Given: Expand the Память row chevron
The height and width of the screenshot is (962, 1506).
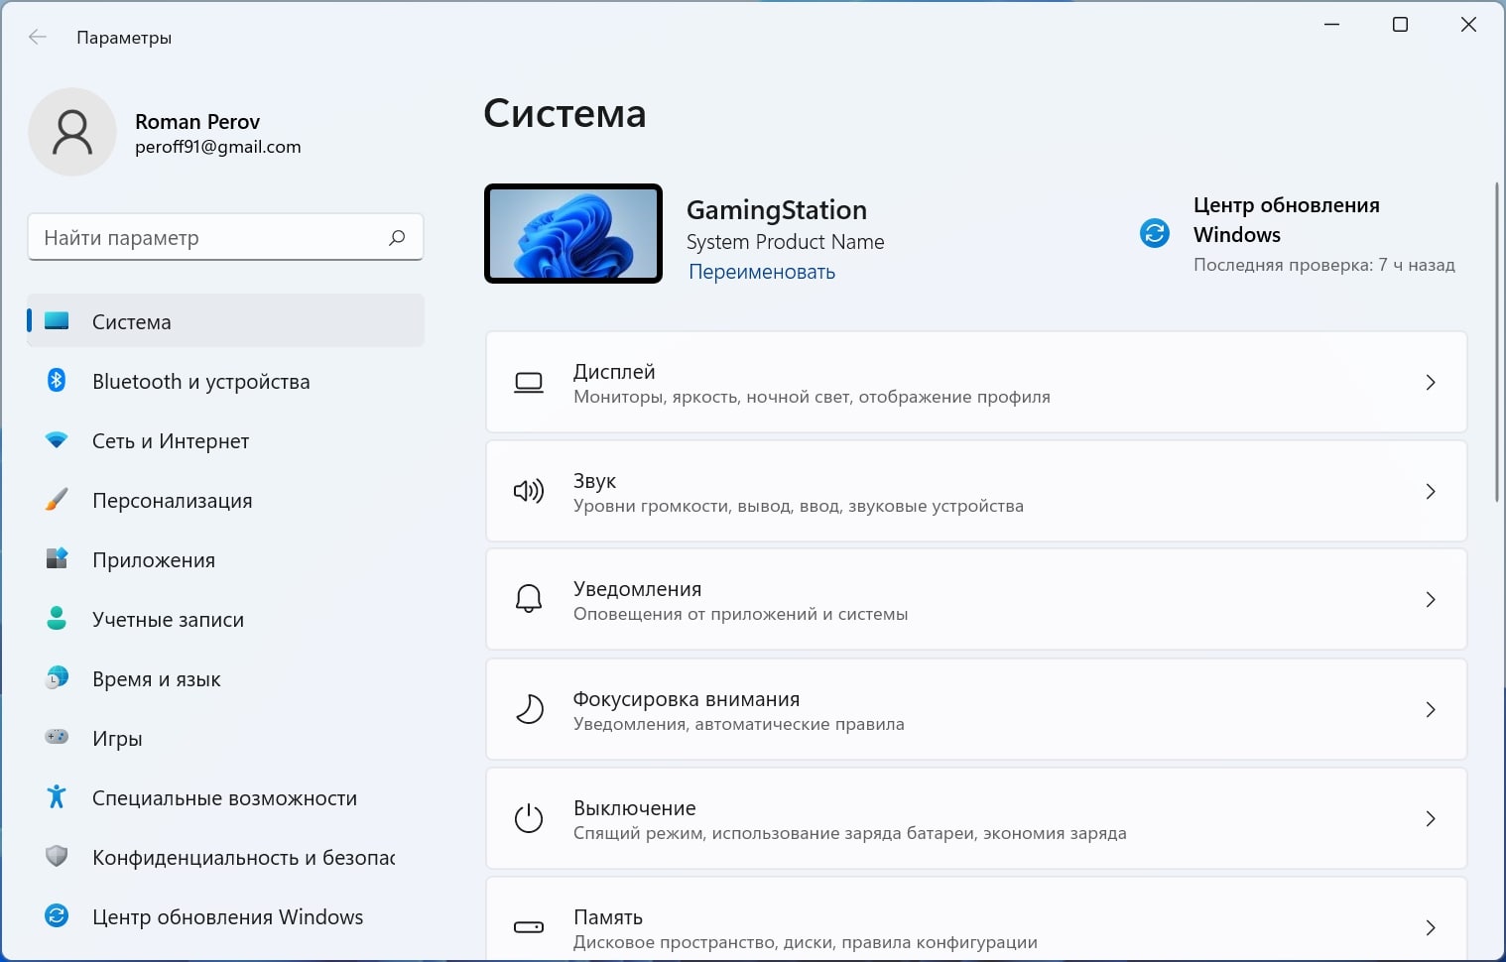Looking at the screenshot, I should (1431, 927).
